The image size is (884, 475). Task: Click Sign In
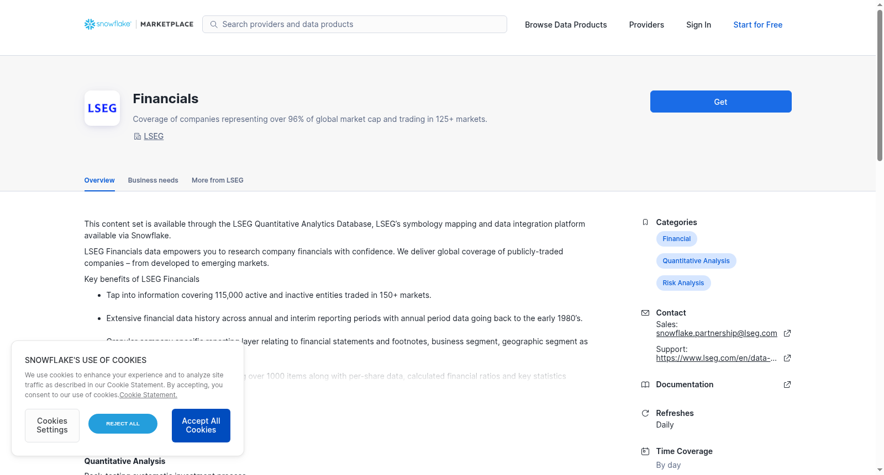tap(698, 25)
